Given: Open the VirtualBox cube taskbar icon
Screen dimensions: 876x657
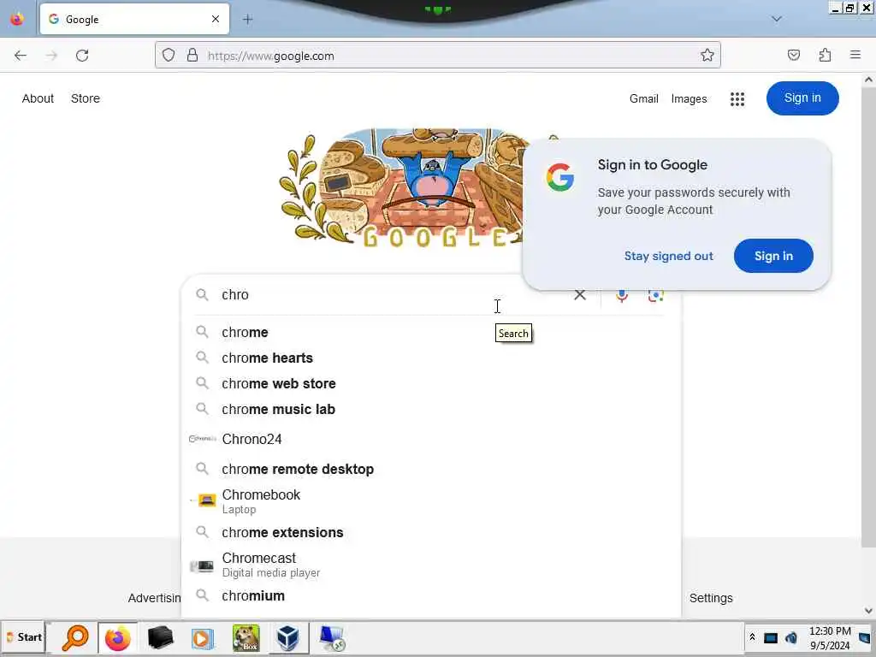Looking at the screenshot, I should [x=287, y=638].
